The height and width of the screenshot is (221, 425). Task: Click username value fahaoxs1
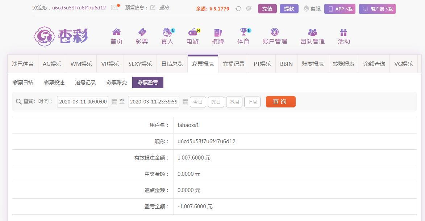188,125
